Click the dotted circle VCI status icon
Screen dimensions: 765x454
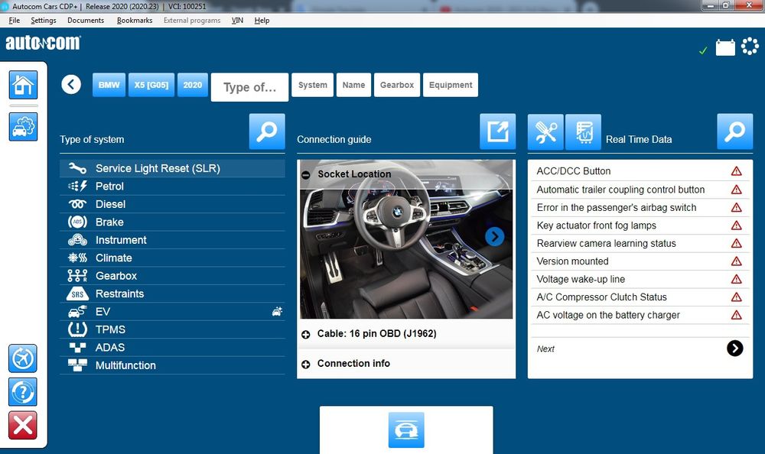tap(750, 47)
